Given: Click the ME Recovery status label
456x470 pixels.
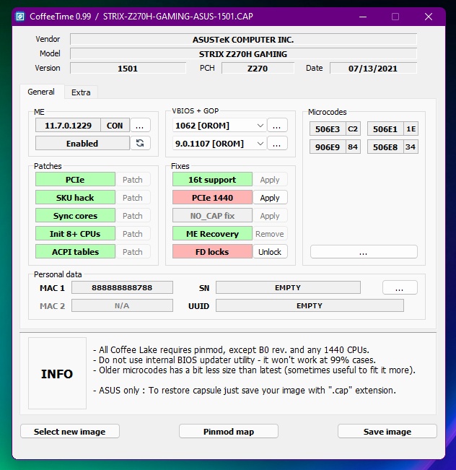Looking at the screenshot, I should 212,233.
